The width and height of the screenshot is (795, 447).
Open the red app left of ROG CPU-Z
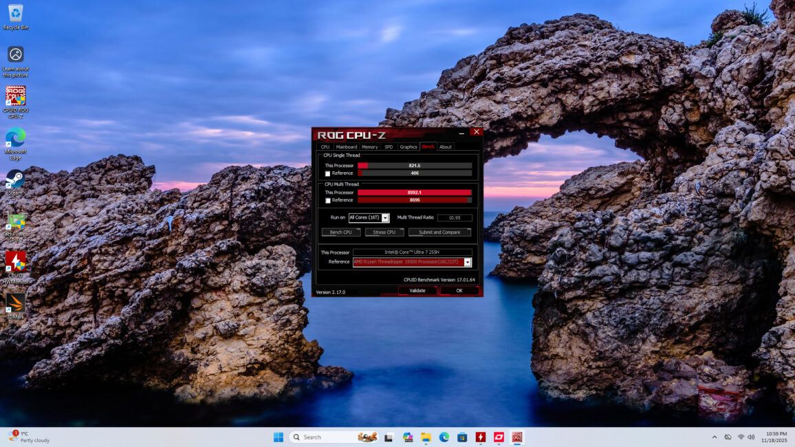tap(499, 437)
